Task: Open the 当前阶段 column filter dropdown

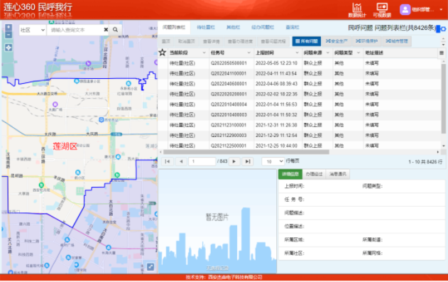Action: (204, 53)
